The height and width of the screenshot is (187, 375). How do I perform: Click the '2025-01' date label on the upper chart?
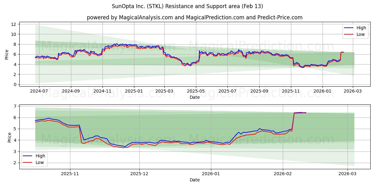point(134,91)
